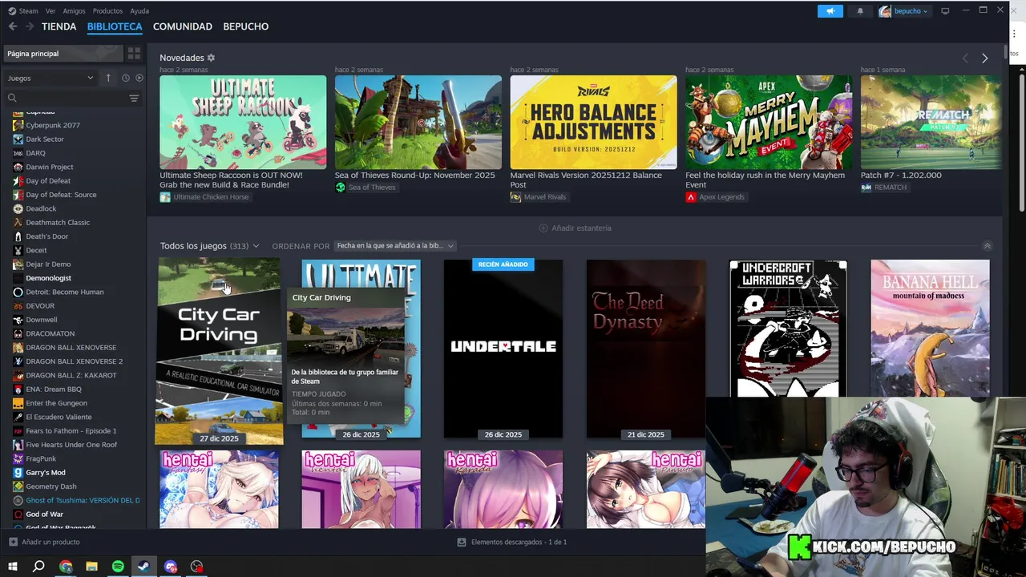Open the Novedades settings gear

point(211,58)
